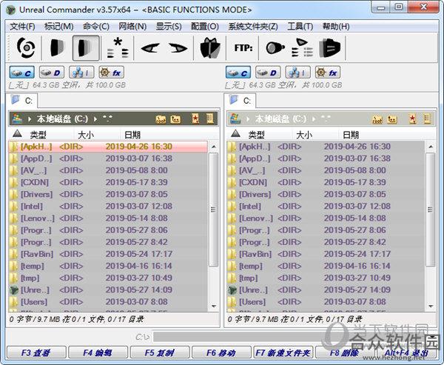444x365 pixels.
Task: Expand arrow after 本地磁盘 (C:) in left path
Action: (x=95, y=119)
